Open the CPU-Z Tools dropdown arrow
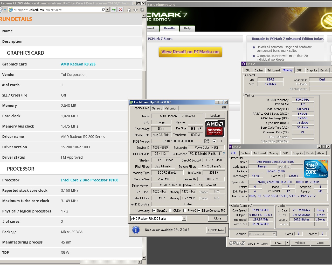 287,243
